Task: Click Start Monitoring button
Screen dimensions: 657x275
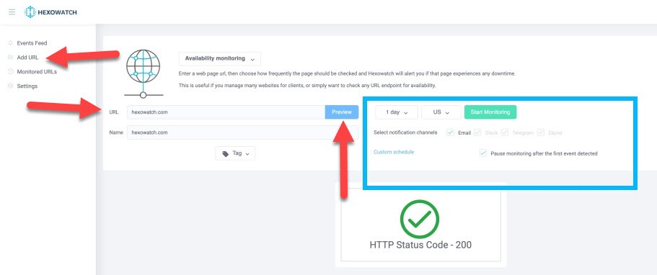Action: 490,112
